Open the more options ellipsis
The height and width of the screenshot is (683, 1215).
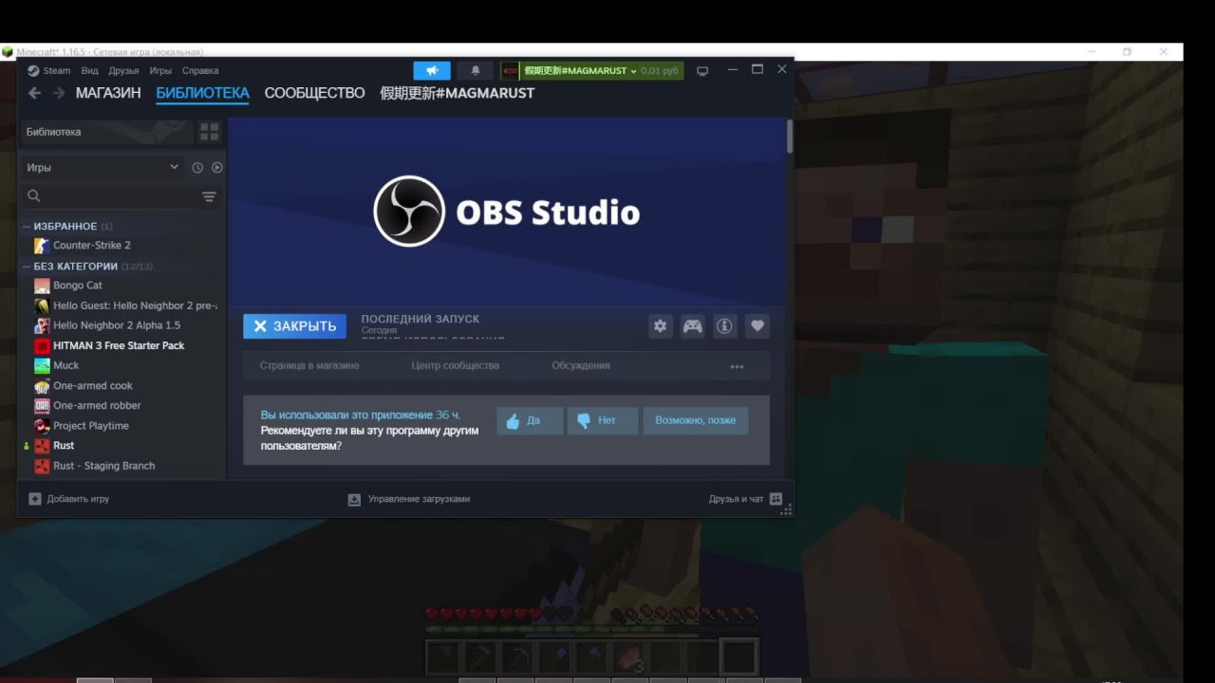pos(737,366)
